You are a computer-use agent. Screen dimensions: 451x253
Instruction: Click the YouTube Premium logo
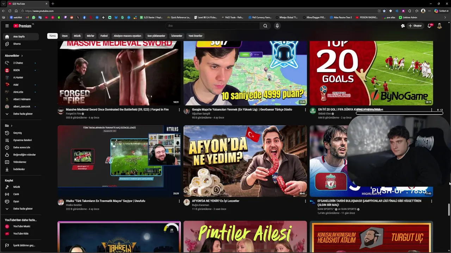[23, 26]
